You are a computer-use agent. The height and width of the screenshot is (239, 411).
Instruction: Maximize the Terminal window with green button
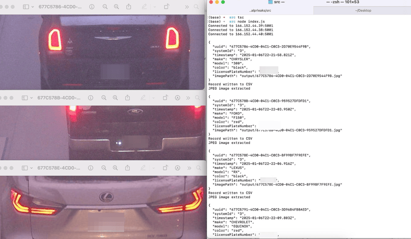point(223,2)
